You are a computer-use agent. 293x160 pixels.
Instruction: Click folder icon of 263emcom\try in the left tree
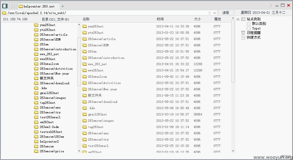pyautogui.click(x=36, y=112)
